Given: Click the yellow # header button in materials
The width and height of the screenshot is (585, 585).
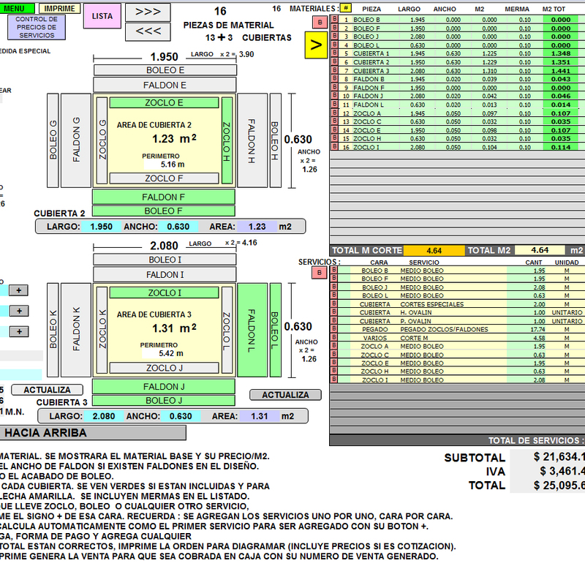Looking at the screenshot, I should [346, 8].
